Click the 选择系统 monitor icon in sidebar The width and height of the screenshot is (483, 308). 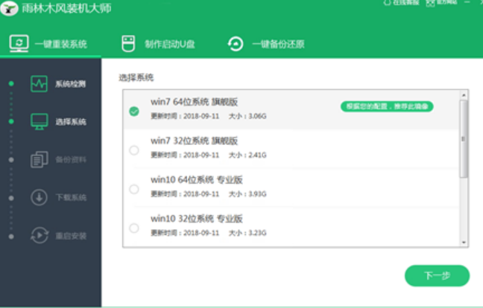(x=39, y=121)
